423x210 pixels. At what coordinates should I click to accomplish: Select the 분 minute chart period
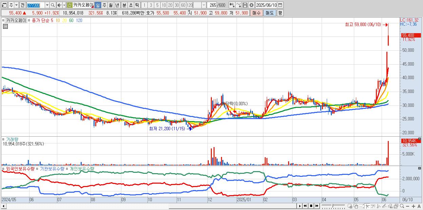click(x=124, y=5)
